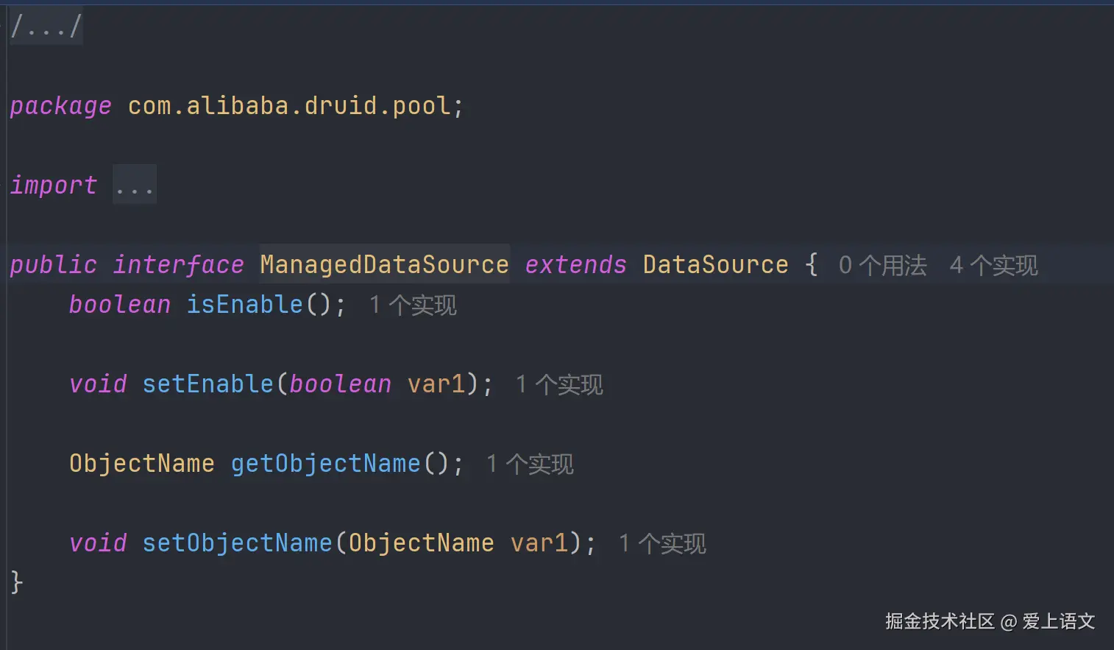Screen dimensions: 1114x650
Task: Expand the collapsed import ... section
Action: point(134,185)
